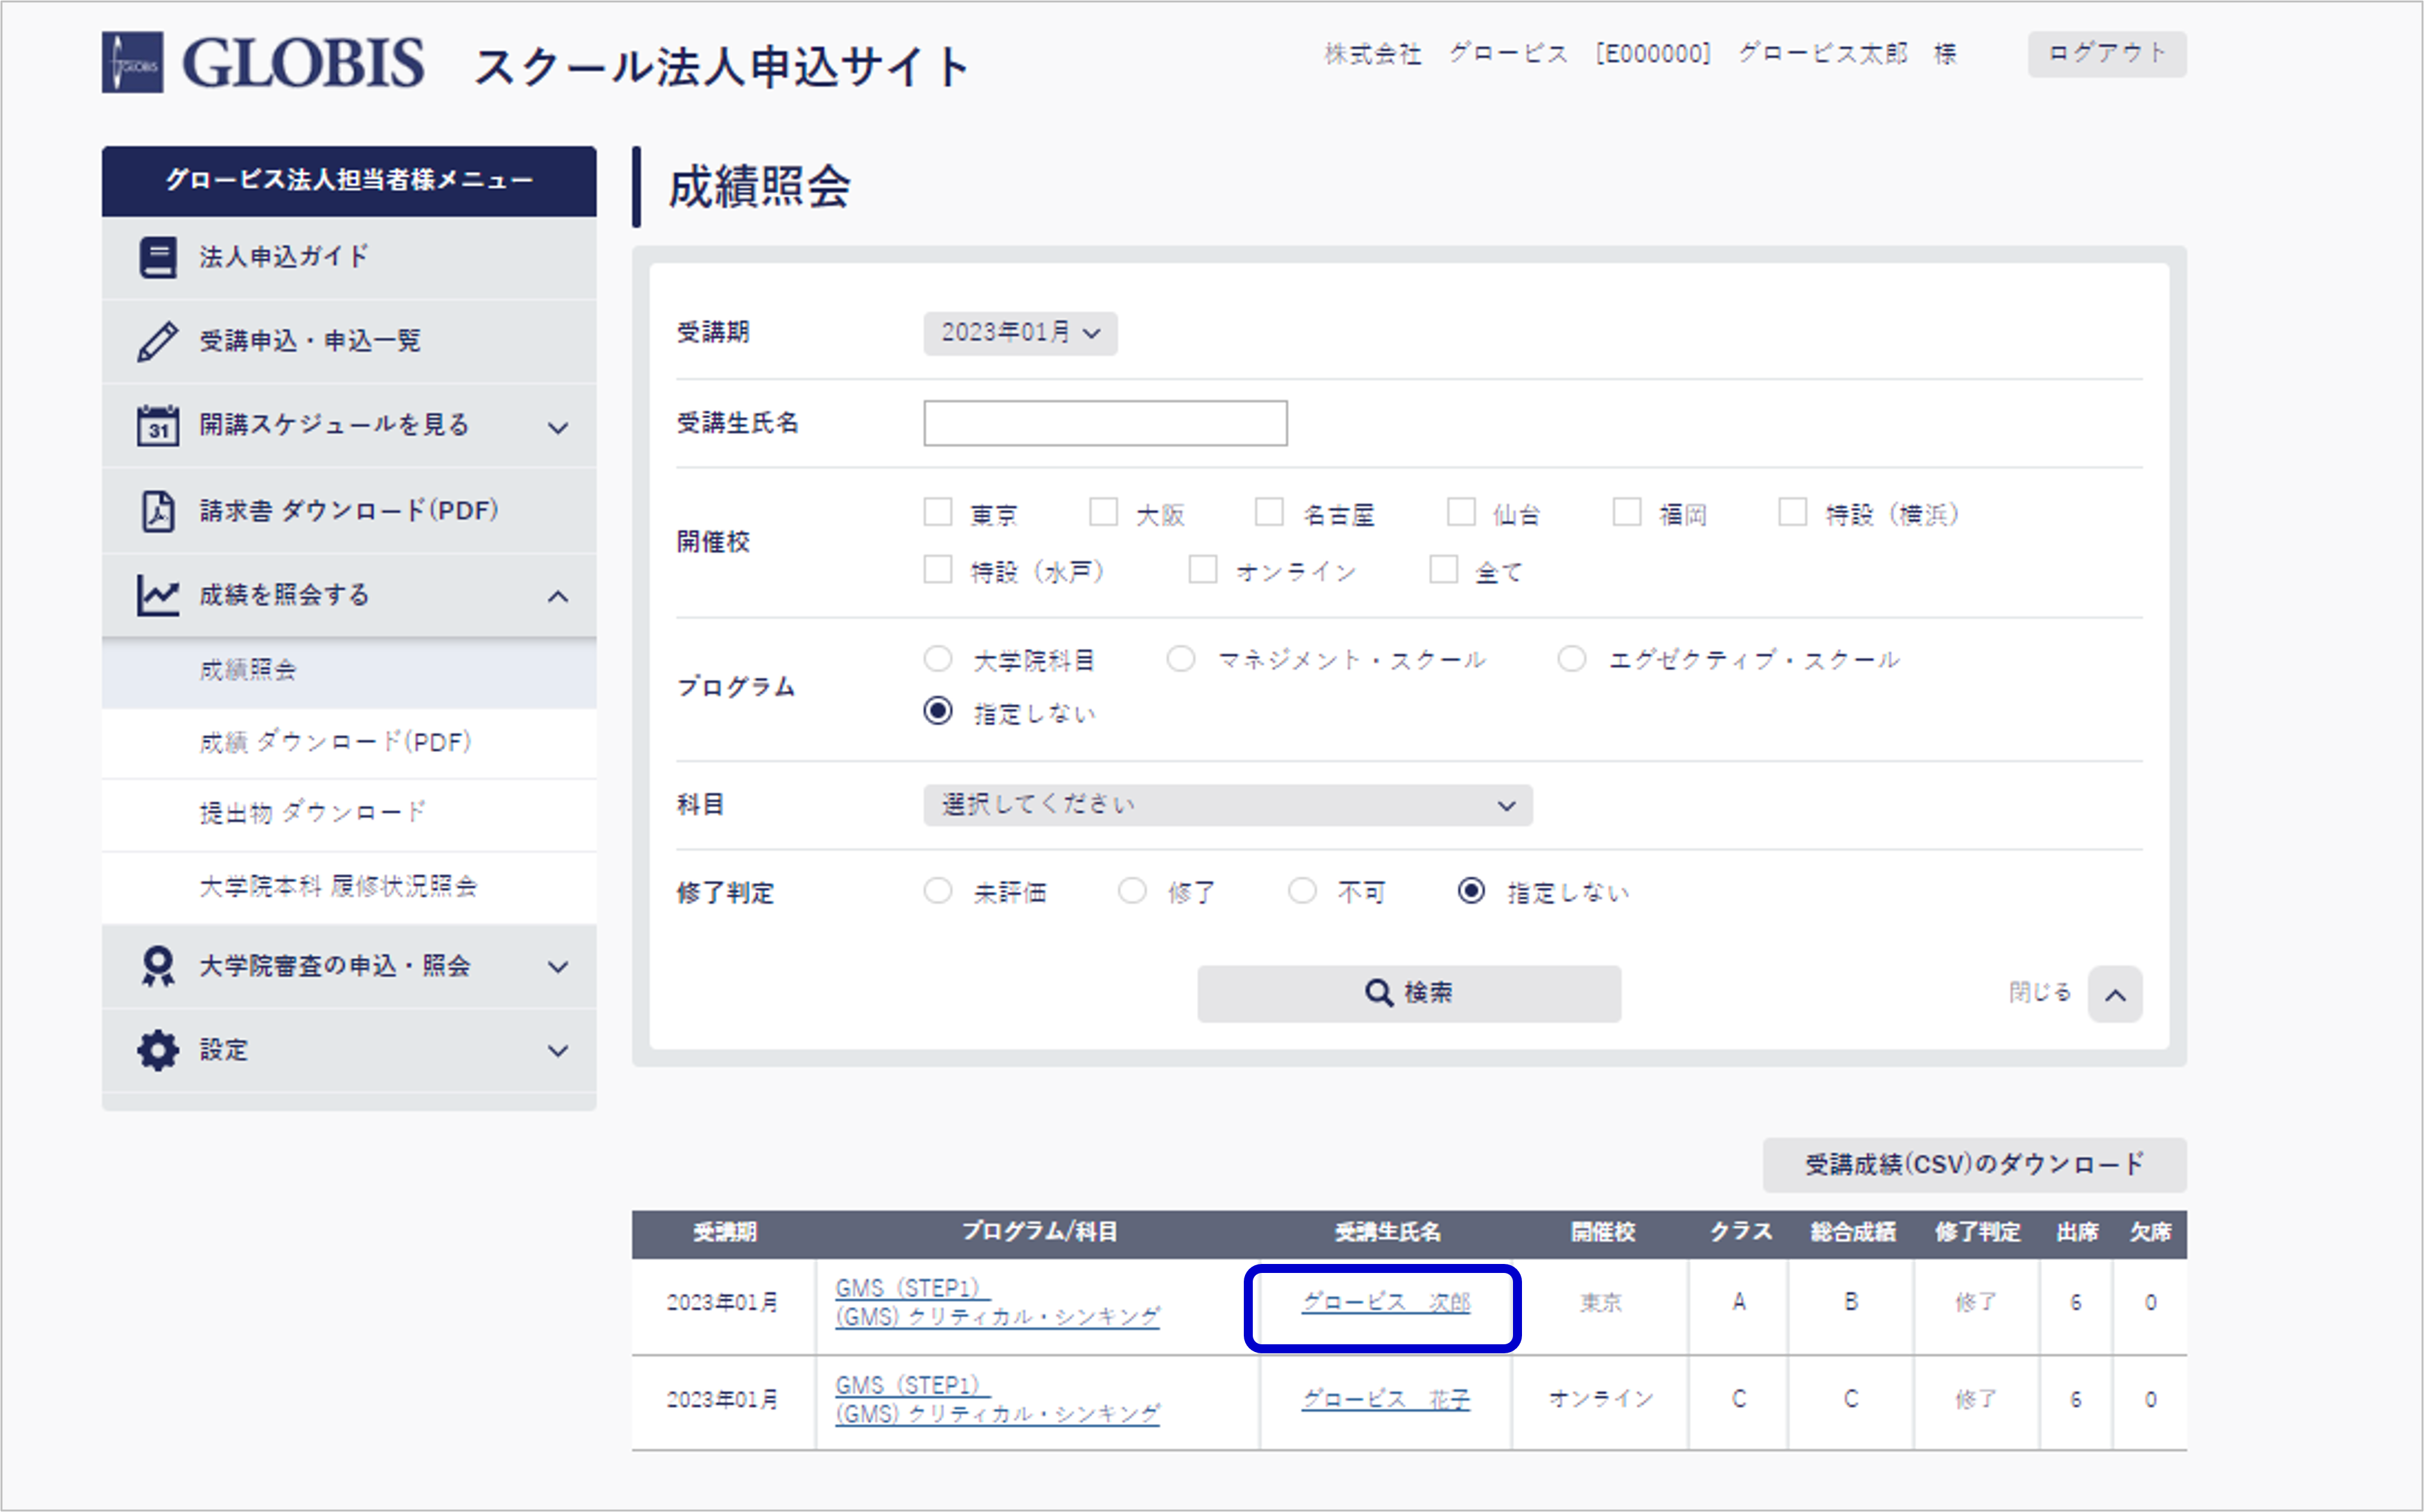Select the 大学院科目 program radio button
The image size is (2424, 1512).
click(x=937, y=659)
